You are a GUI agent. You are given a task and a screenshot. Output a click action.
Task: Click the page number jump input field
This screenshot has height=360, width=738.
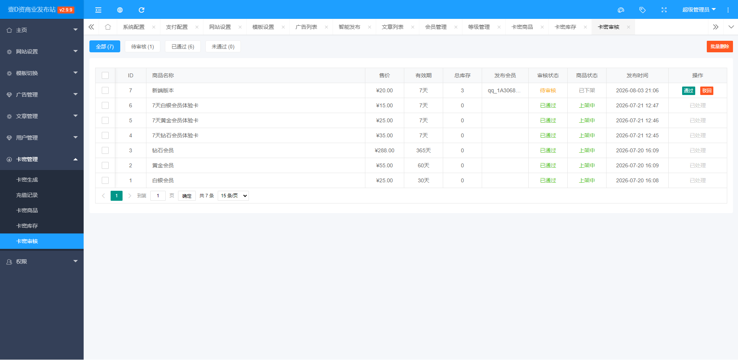(158, 196)
